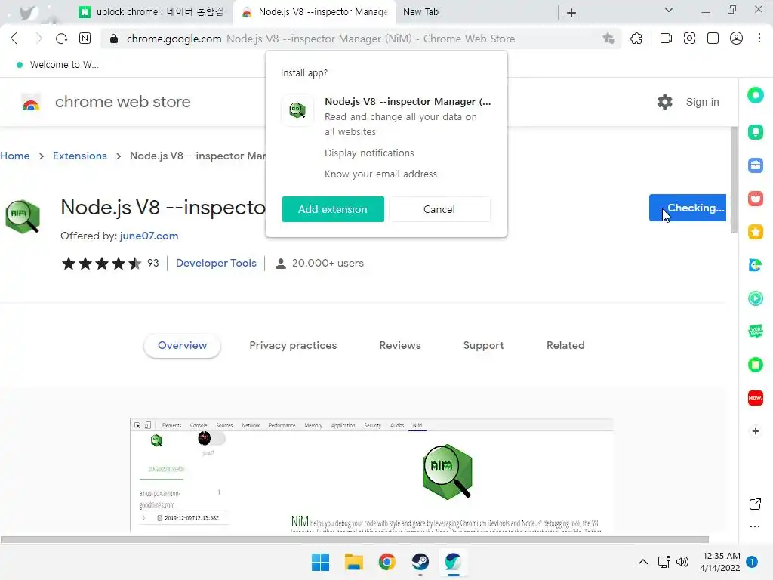Toggle the split view sidebar icon
The width and height of the screenshot is (773, 580).
pyautogui.click(x=713, y=39)
